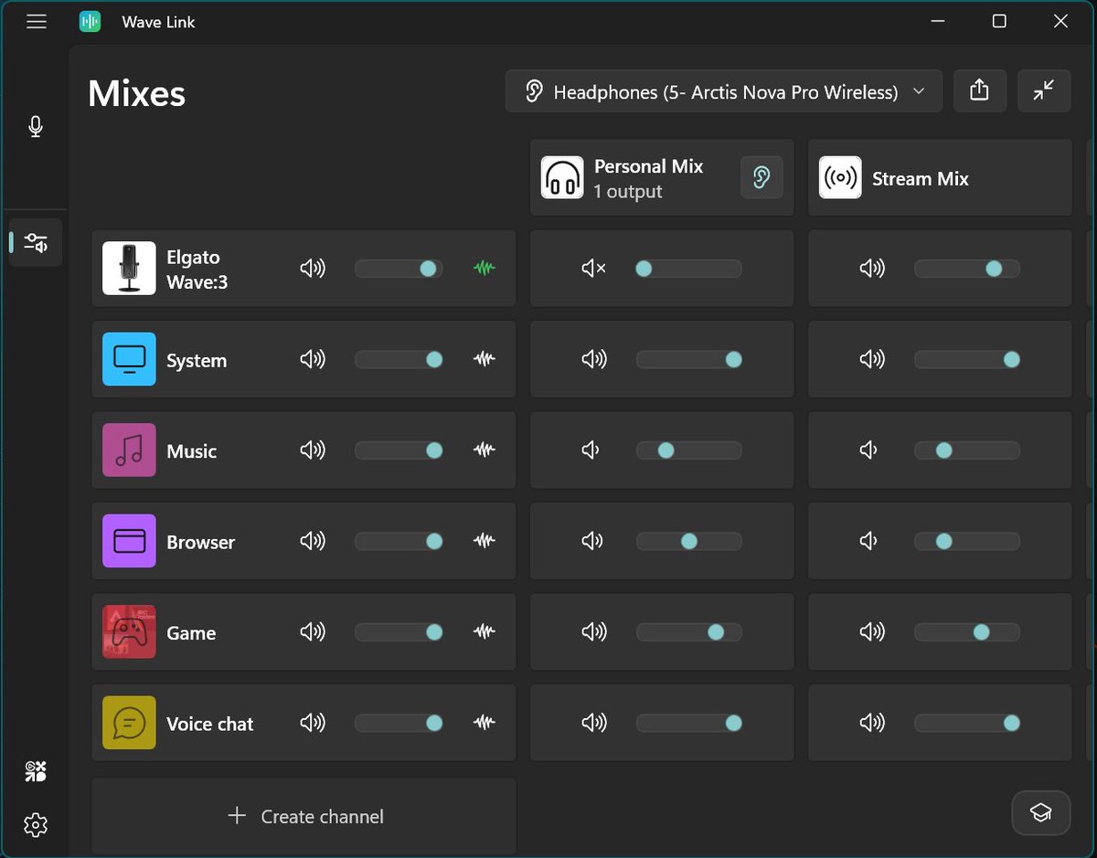Adjust Browser slider in Personal Mix
The width and height of the screenshot is (1097, 858).
(689, 541)
